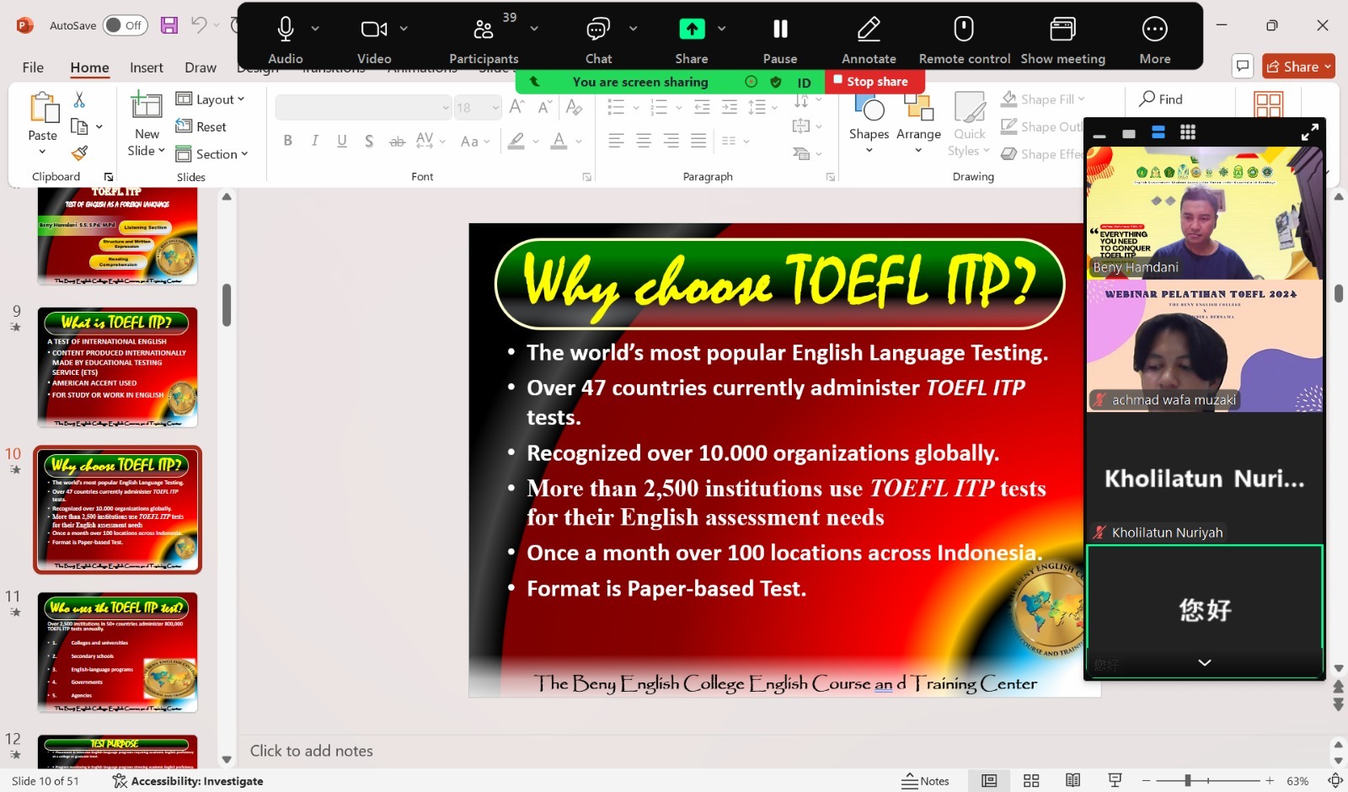Viewport: 1348px width, 792px height.
Task: Switch to Slide Sorter view in status bar
Action: pyautogui.click(x=1031, y=781)
